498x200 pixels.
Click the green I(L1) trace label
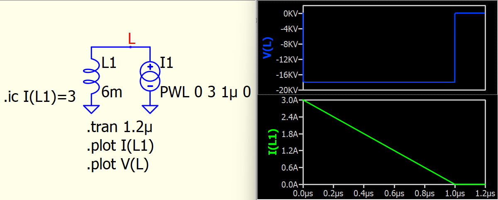[272, 141]
